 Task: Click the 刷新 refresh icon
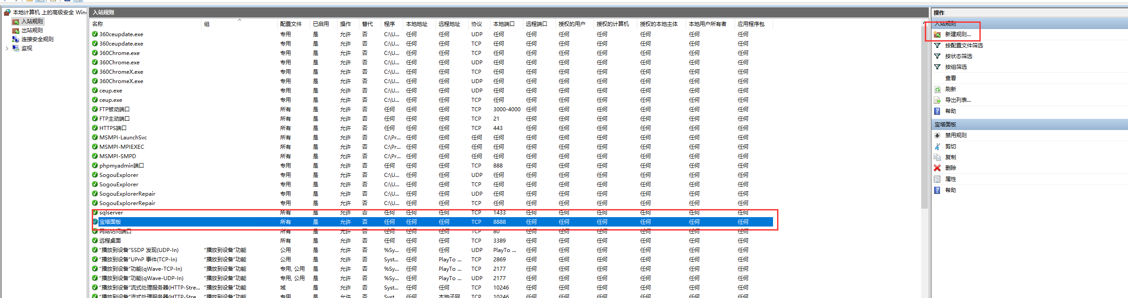[x=937, y=89]
